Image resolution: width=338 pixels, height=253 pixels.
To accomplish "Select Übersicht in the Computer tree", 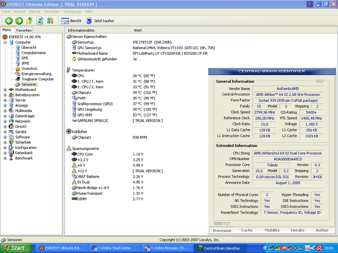I will pos(29,48).
